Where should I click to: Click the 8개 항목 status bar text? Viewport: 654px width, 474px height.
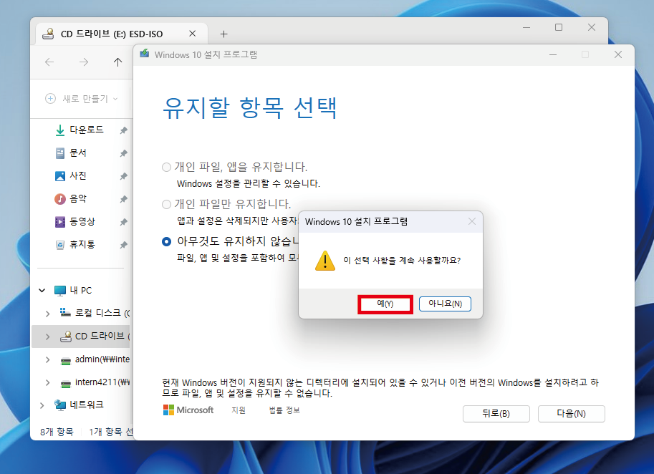point(57,432)
